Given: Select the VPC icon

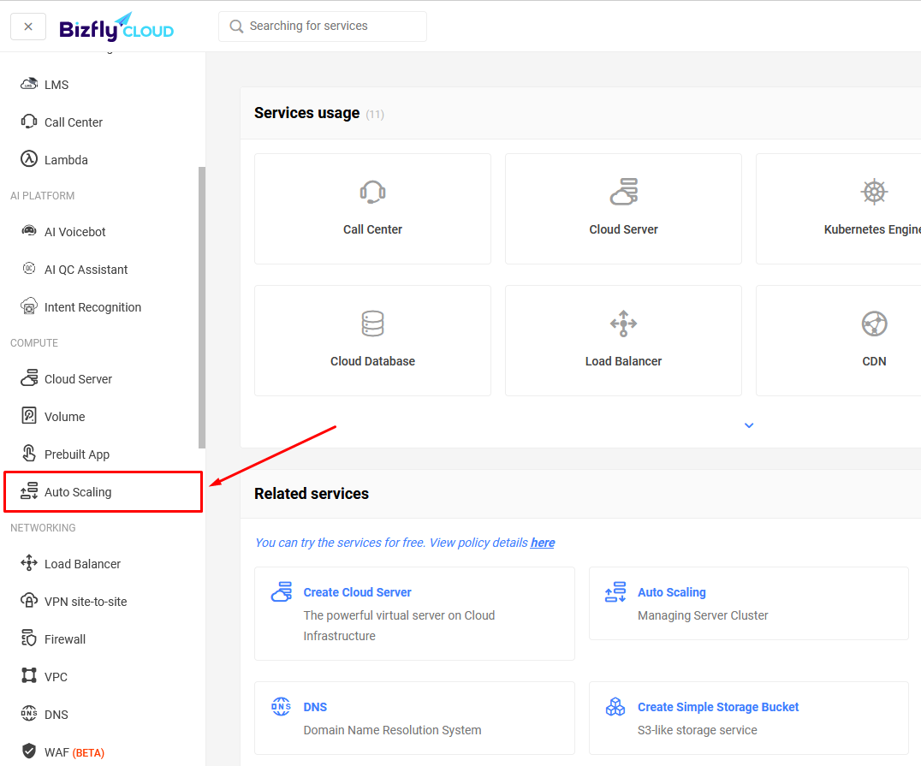Looking at the screenshot, I should click(29, 675).
